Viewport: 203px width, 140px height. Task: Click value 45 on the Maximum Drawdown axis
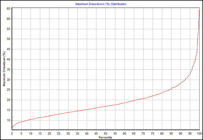[x=9, y=49]
